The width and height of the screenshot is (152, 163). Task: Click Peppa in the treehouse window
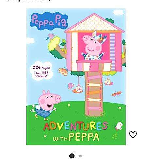[93, 46]
